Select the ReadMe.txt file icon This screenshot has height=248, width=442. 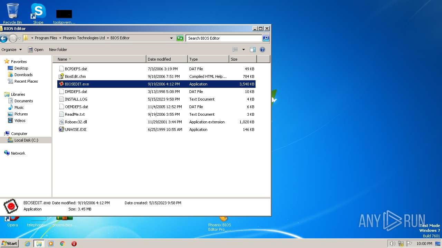(61, 114)
